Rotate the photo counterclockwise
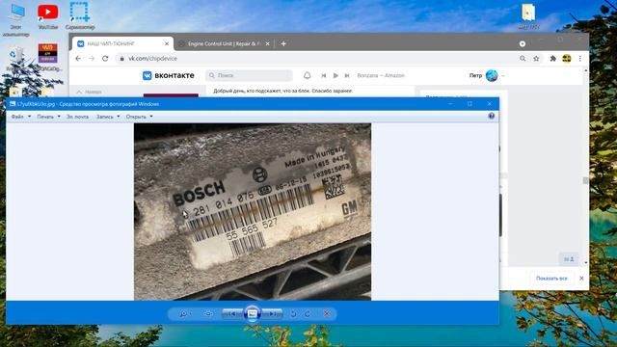 pos(293,313)
